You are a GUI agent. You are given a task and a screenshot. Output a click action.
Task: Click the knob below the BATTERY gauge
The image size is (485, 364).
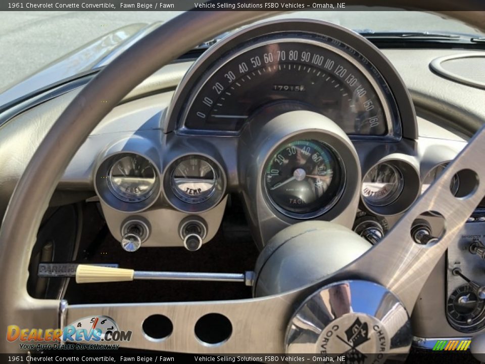coord(371,232)
